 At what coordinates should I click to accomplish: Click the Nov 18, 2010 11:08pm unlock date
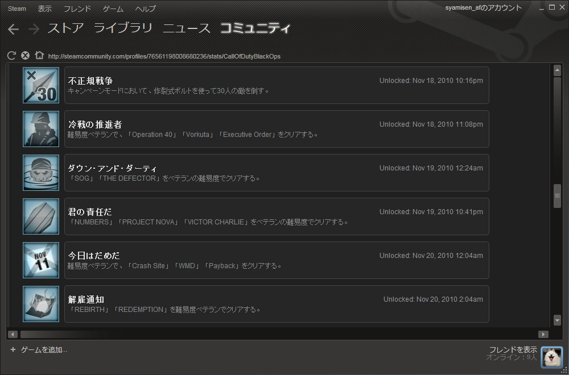tap(431, 124)
